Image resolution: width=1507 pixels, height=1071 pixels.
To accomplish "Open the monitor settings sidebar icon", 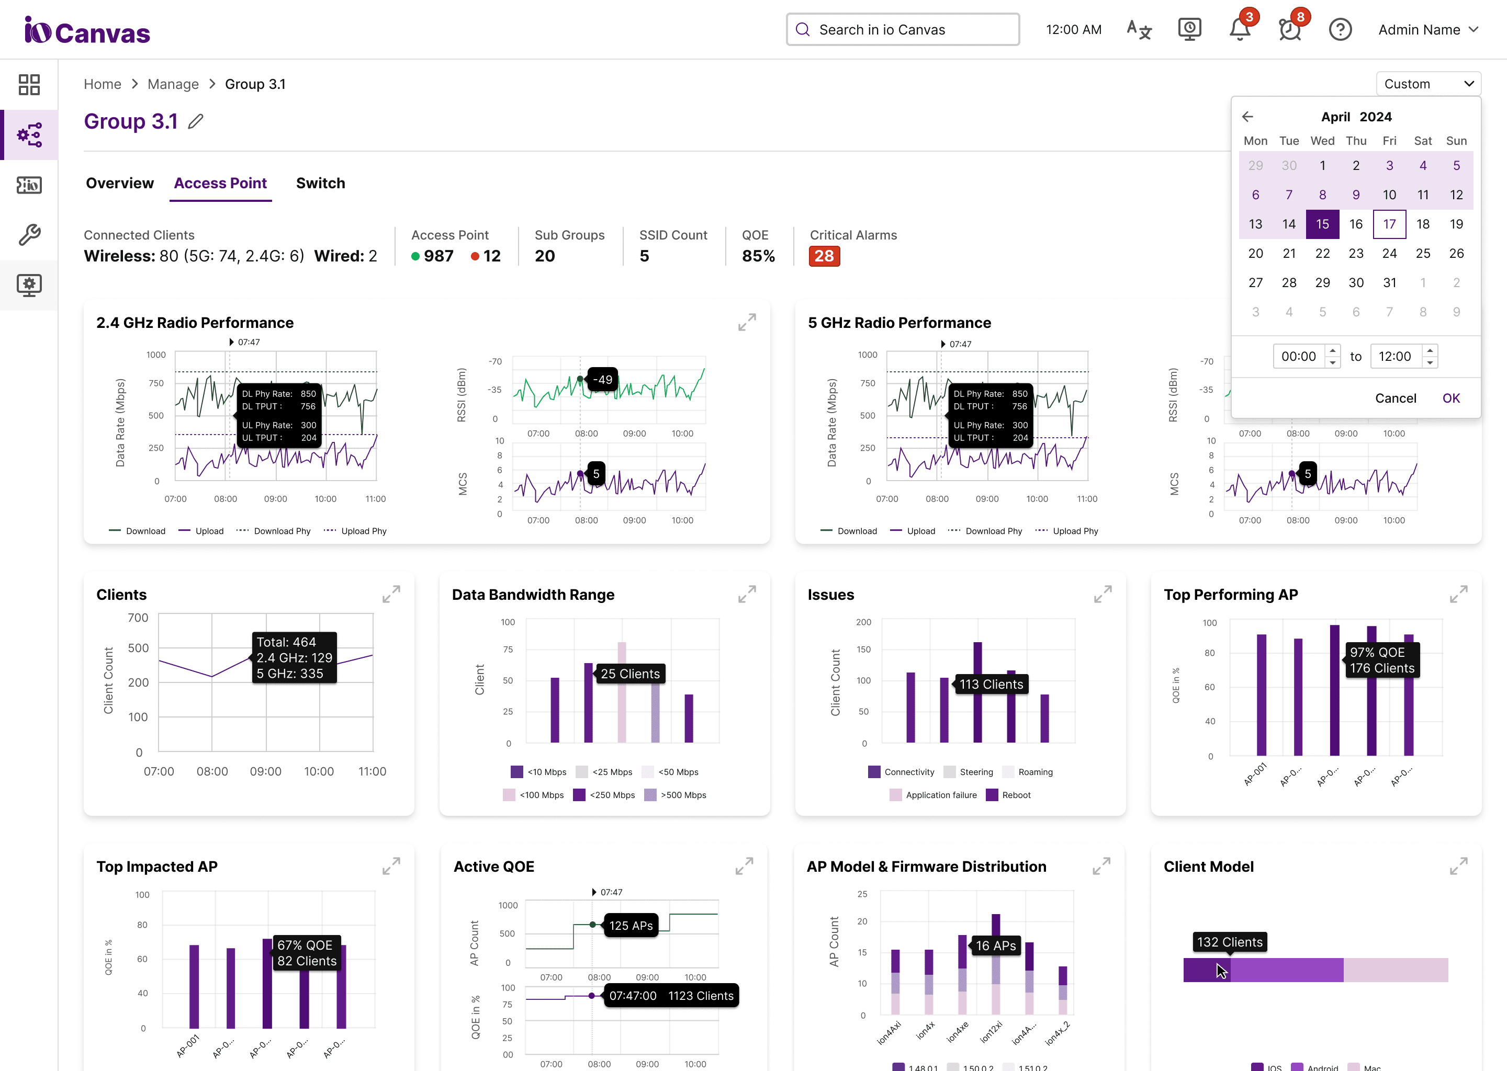I will [29, 285].
